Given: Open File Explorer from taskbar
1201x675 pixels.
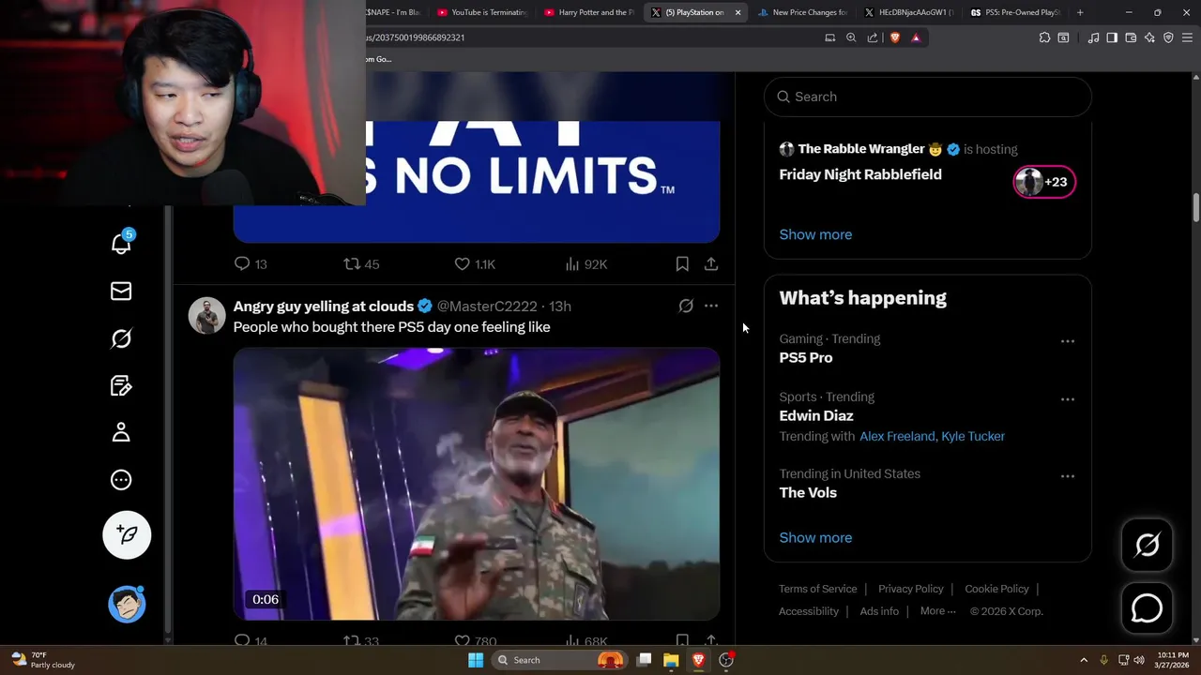Looking at the screenshot, I should tap(671, 660).
